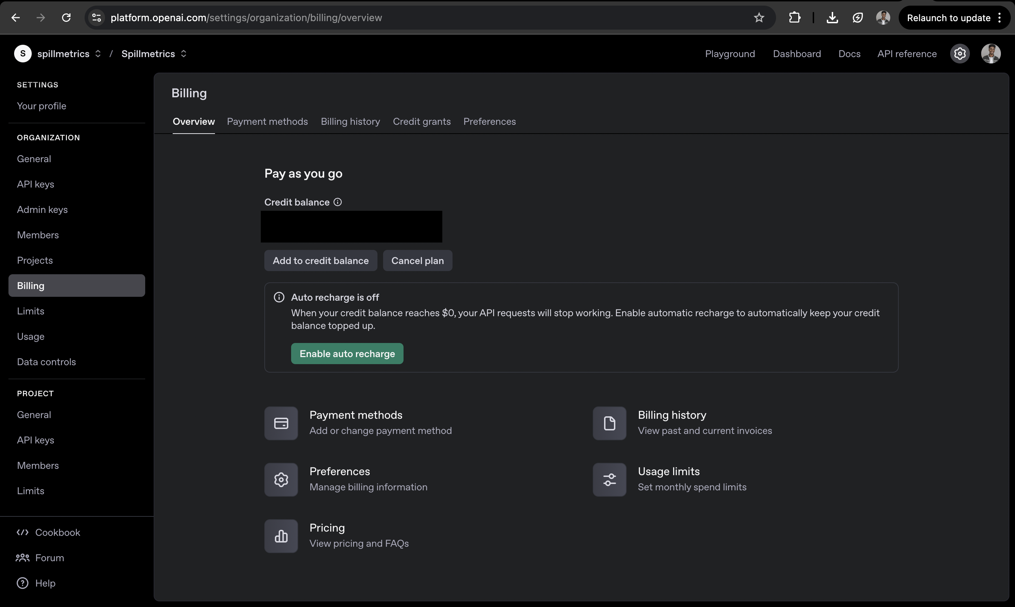
Task: Switch to the Overview tab
Action: [193, 122]
